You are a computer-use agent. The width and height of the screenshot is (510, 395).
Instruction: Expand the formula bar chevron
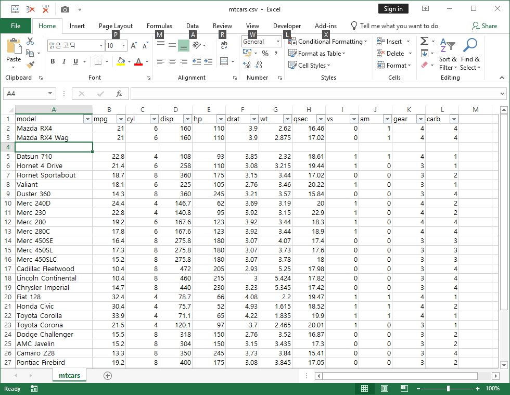[503, 94]
